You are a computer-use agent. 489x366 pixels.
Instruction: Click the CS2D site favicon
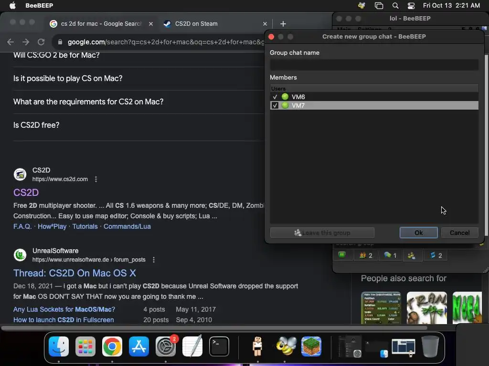[x=20, y=174]
